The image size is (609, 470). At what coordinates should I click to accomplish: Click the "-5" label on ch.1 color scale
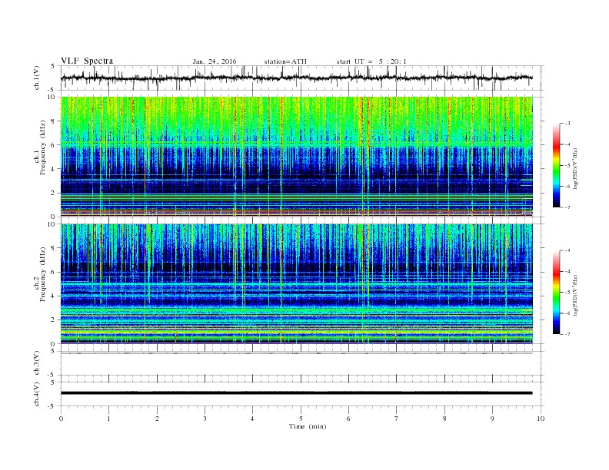coord(567,166)
